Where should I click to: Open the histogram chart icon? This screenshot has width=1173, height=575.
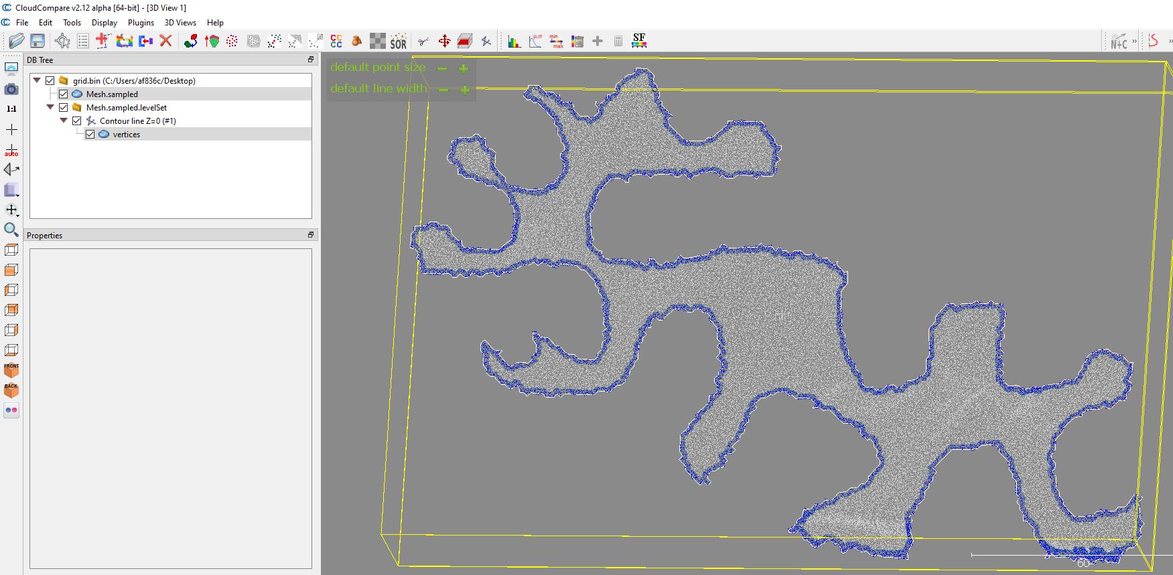[x=514, y=42]
